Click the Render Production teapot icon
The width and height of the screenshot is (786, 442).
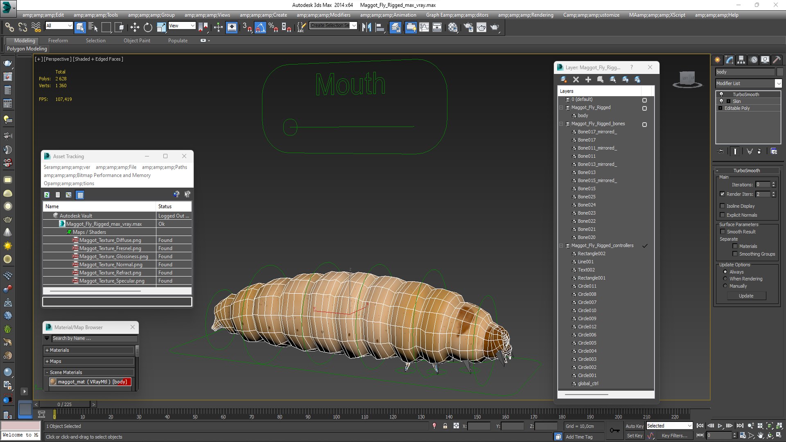[495, 27]
